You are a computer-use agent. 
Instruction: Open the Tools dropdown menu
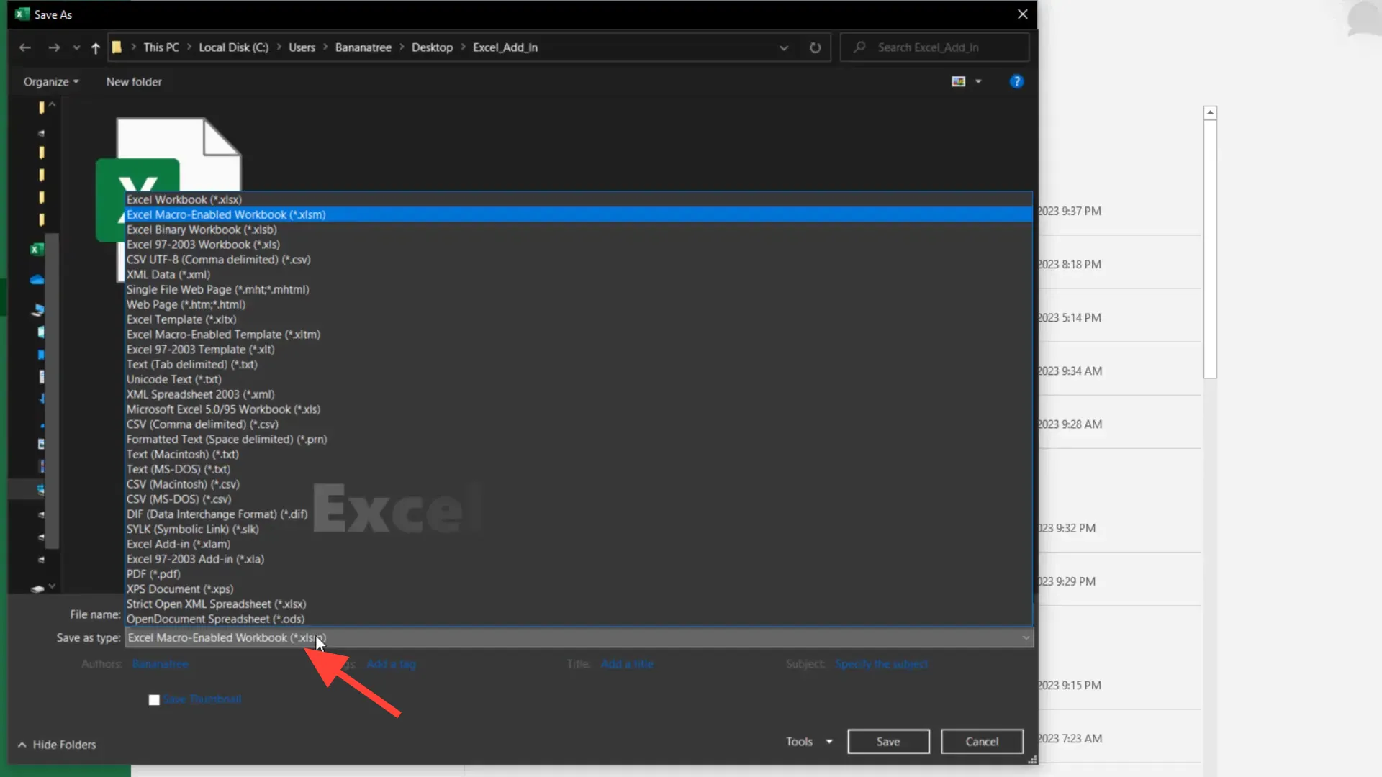point(808,741)
